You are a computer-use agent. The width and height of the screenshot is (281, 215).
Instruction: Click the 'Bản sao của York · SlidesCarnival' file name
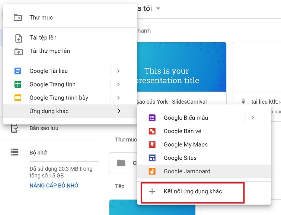pyautogui.click(x=172, y=102)
